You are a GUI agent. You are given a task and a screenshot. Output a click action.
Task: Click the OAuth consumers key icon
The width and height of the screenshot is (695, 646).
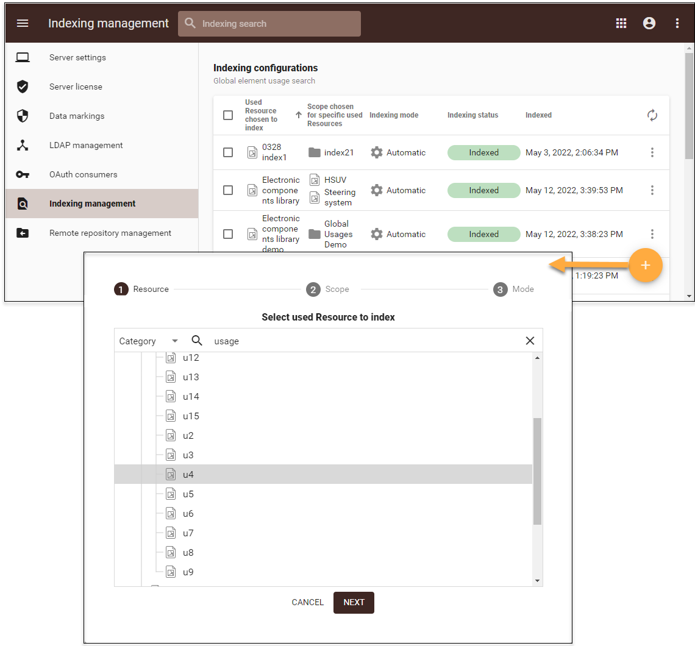click(x=23, y=174)
